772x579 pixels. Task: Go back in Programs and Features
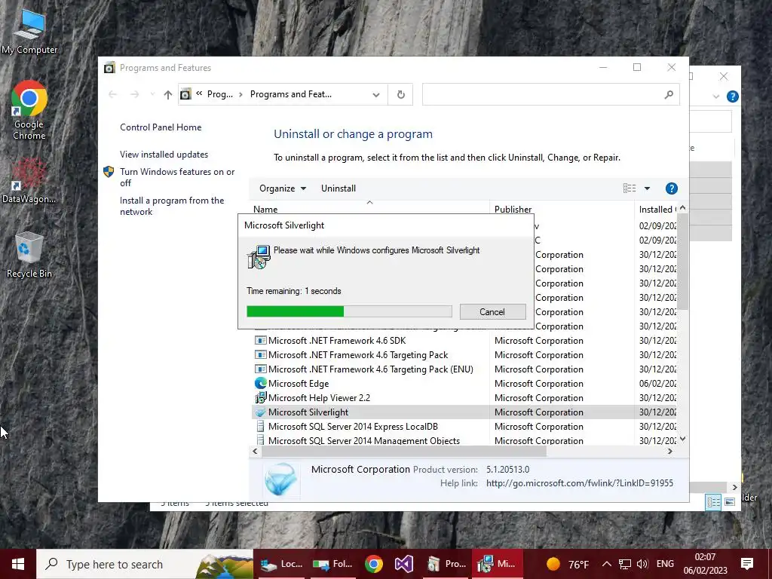[x=113, y=94]
